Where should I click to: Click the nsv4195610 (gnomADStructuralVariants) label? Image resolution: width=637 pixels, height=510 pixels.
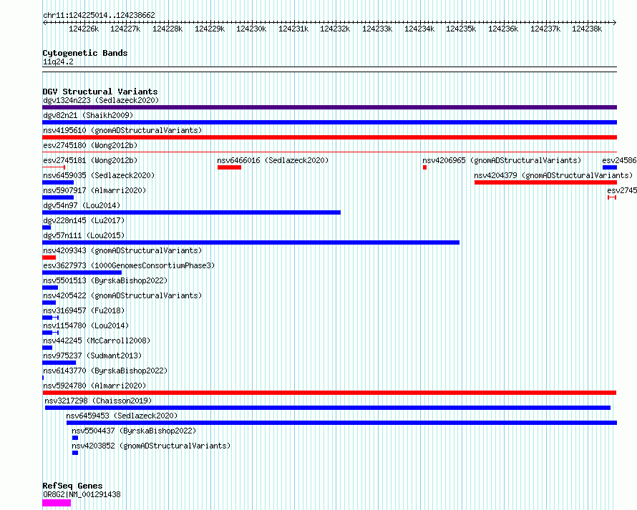tap(122, 130)
